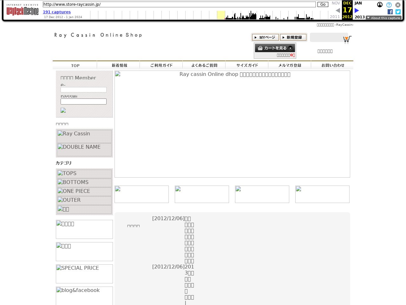Open the Wayback help question-mark icon
This screenshot has height=305, width=406.
[x=389, y=5]
